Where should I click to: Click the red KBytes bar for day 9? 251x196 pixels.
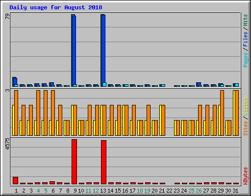click(x=74, y=162)
